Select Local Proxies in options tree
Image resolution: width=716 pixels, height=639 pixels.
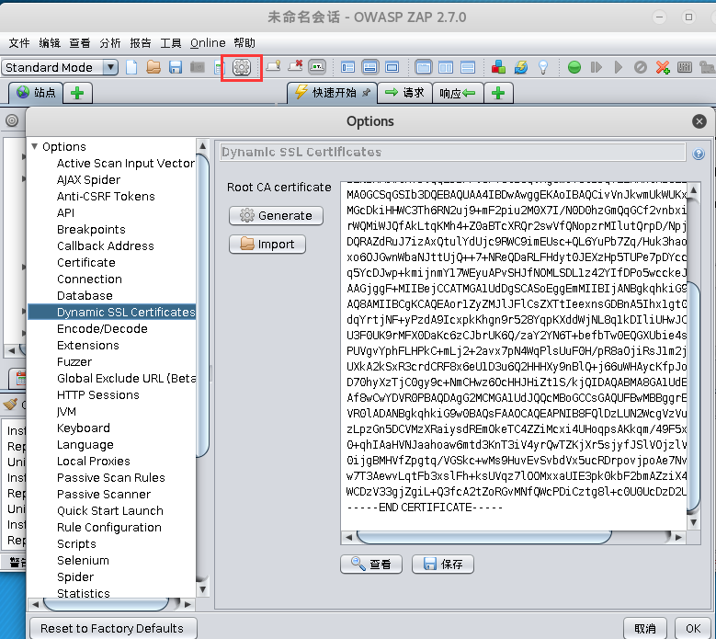click(93, 461)
